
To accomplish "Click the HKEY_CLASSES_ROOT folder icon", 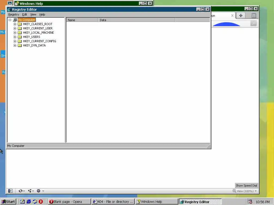I will [x=20, y=24].
